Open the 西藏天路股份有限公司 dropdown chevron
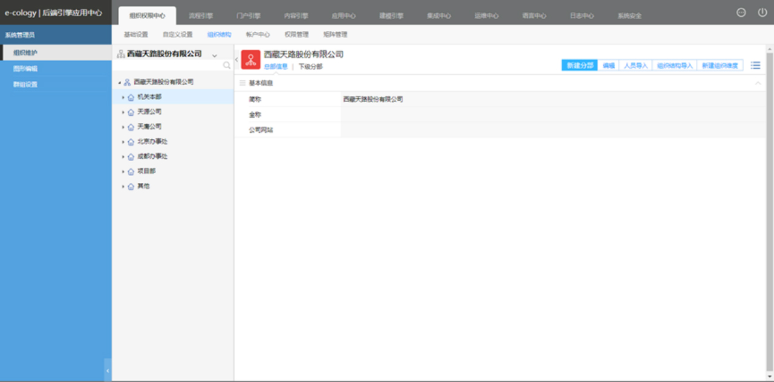The image size is (774, 382). [x=214, y=56]
